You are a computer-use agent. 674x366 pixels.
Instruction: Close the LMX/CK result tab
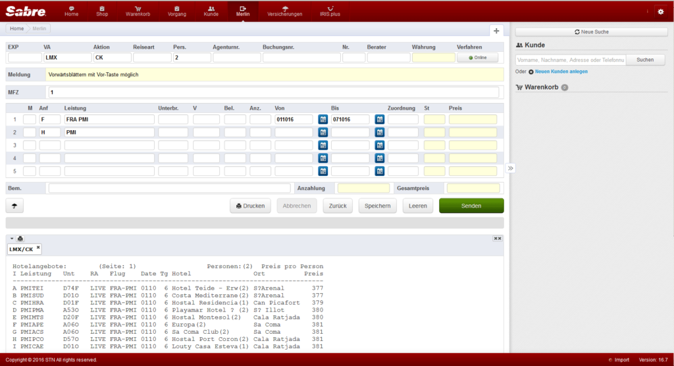[38, 247]
